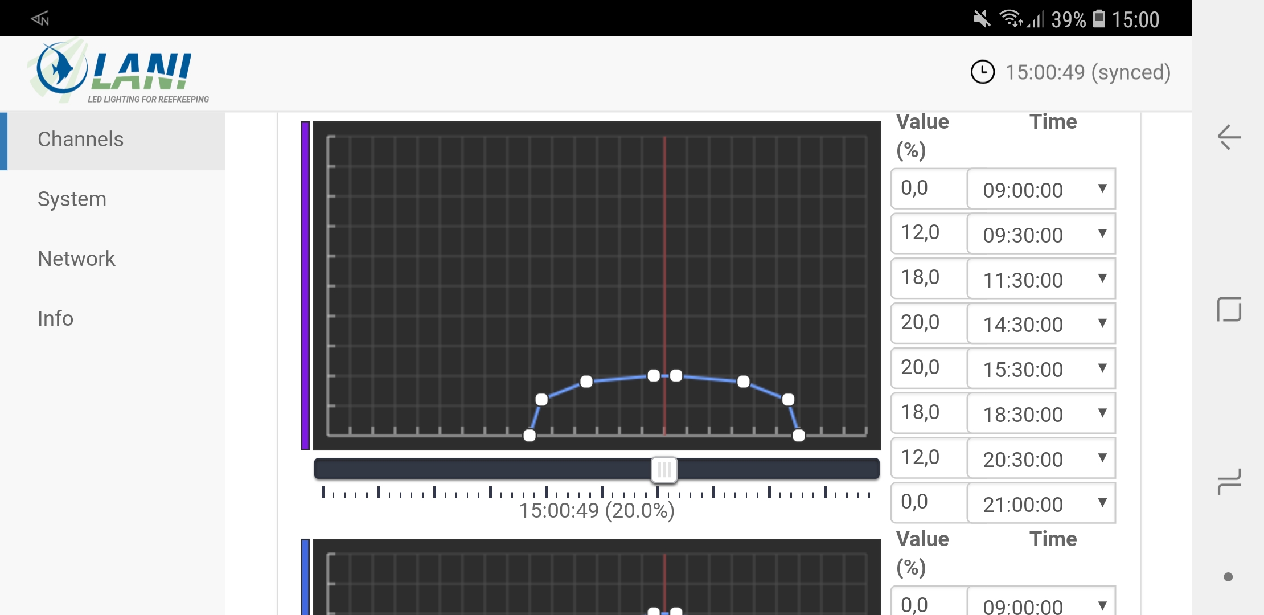Open the Network page
The width and height of the screenshot is (1264, 615).
(x=76, y=259)
